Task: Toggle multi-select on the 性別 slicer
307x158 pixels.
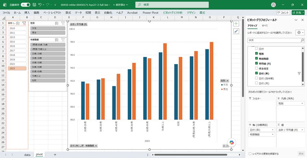Action: pyautogui.click(x=57, y=23)
